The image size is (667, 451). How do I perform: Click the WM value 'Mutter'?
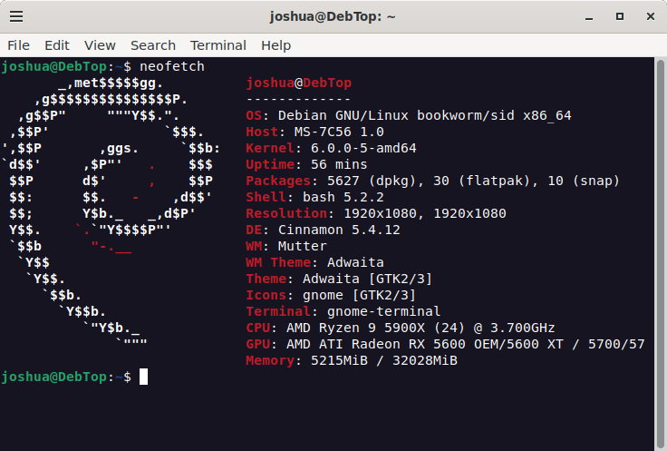pos(303,246)
